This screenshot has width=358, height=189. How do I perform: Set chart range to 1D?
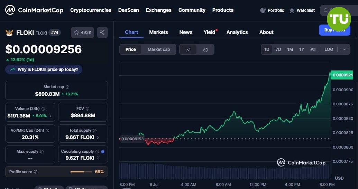[267, 49]
